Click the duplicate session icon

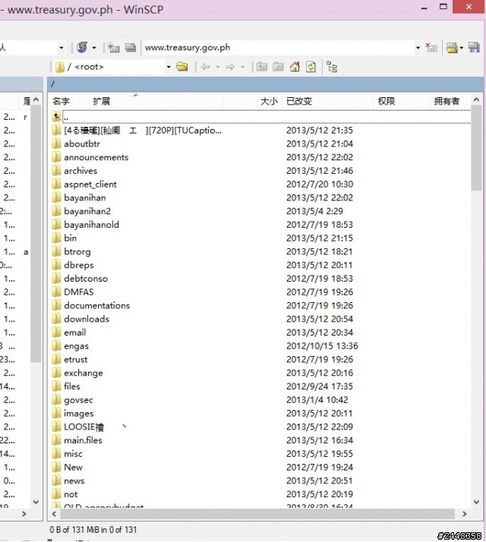point(131,47)
